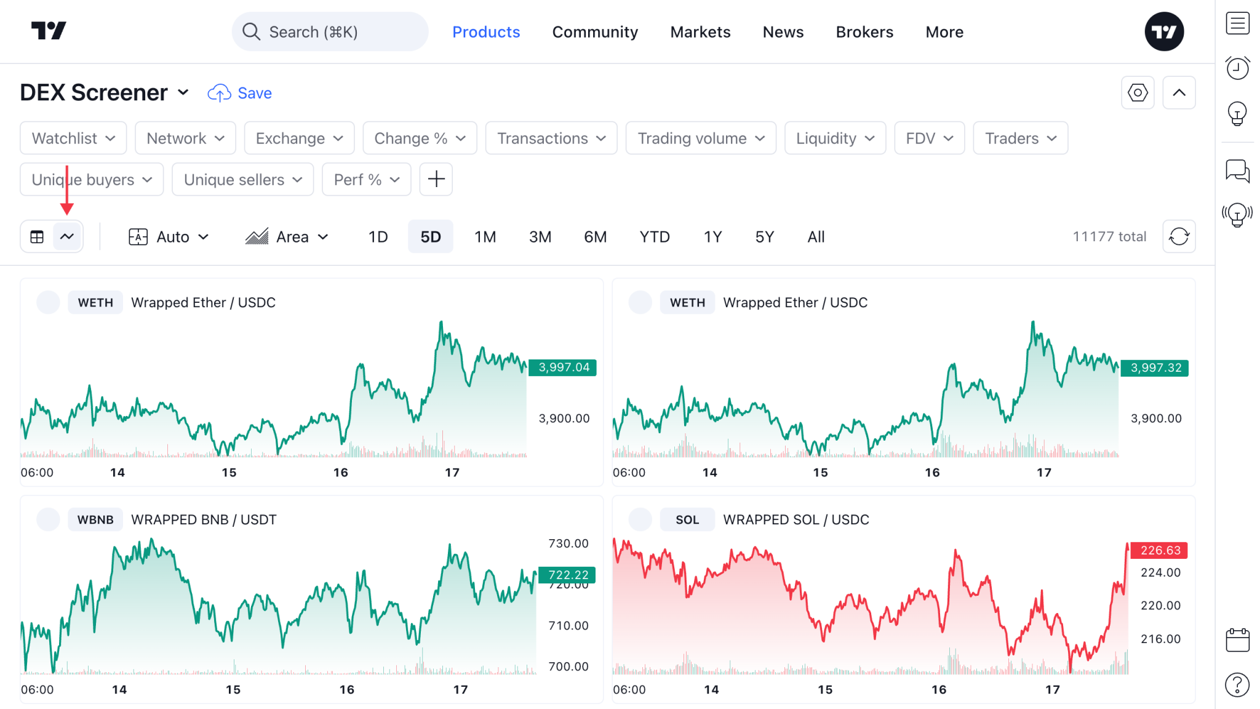Open the ideas lightbulb icon in sidebar
1260x709 pixels.
(1237, 113)
